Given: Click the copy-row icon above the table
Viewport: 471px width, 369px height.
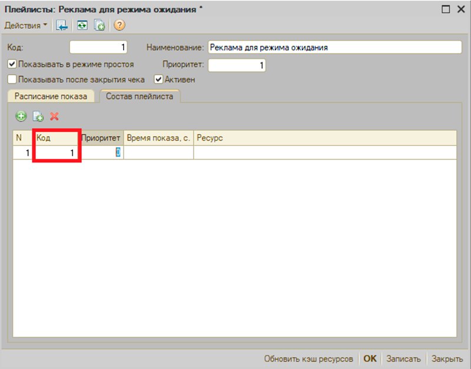Looking at the screenshot, I should pos(38,116).
